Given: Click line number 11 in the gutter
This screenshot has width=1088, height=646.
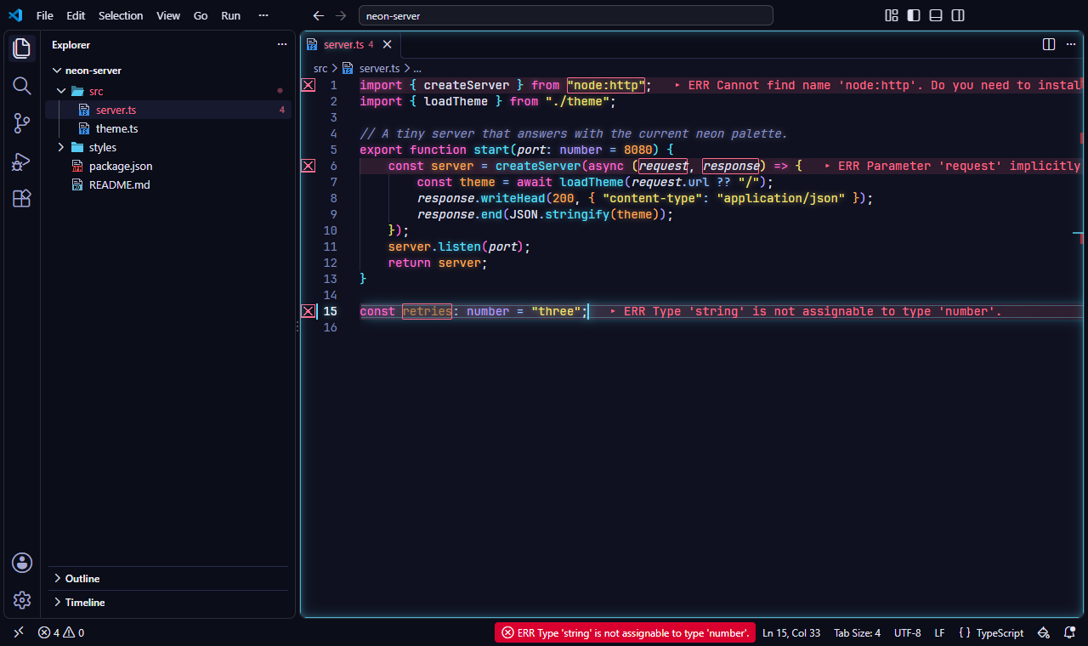Looking at the screenshot, I should coord(330,246).
